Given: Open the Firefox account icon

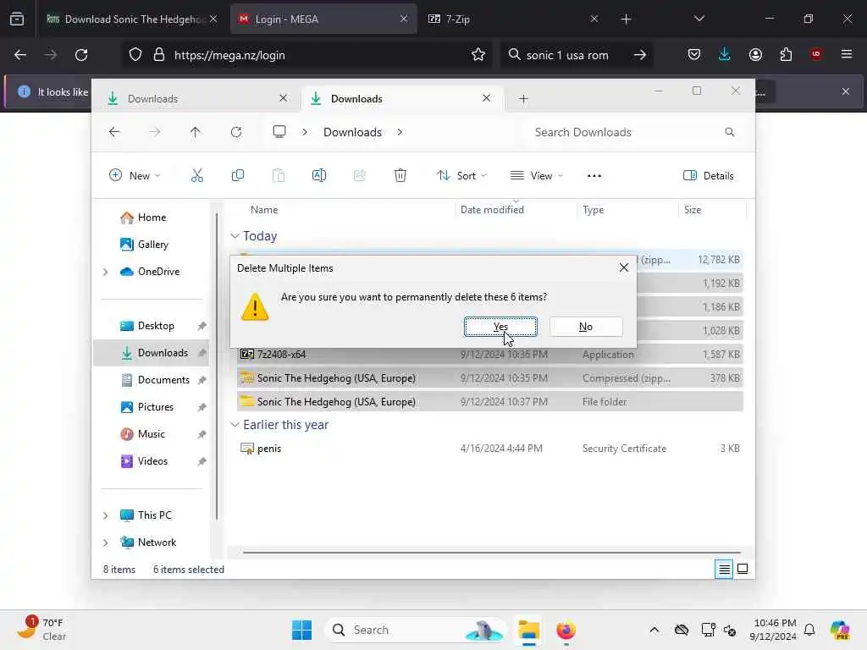Looking at the screenshot, I should [755, 55].
